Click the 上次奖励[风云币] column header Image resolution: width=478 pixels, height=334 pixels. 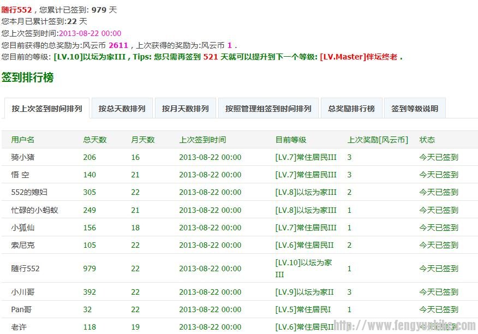pyautogui.click(x=378, y=140)
